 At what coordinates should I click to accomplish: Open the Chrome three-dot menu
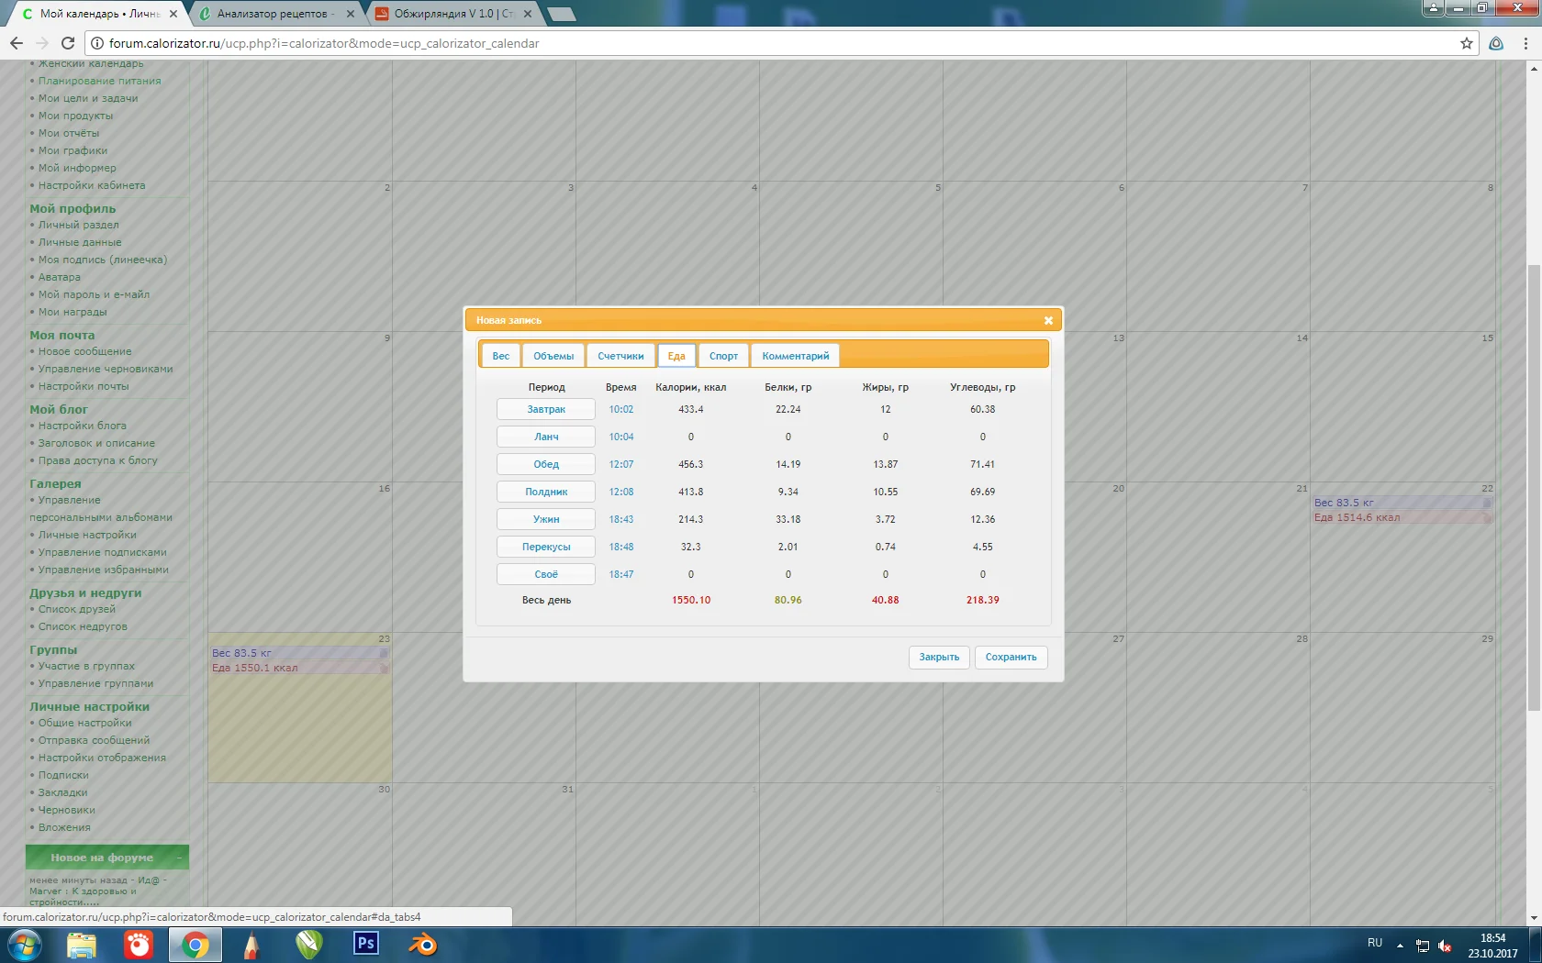click(x=1525, y=43)
